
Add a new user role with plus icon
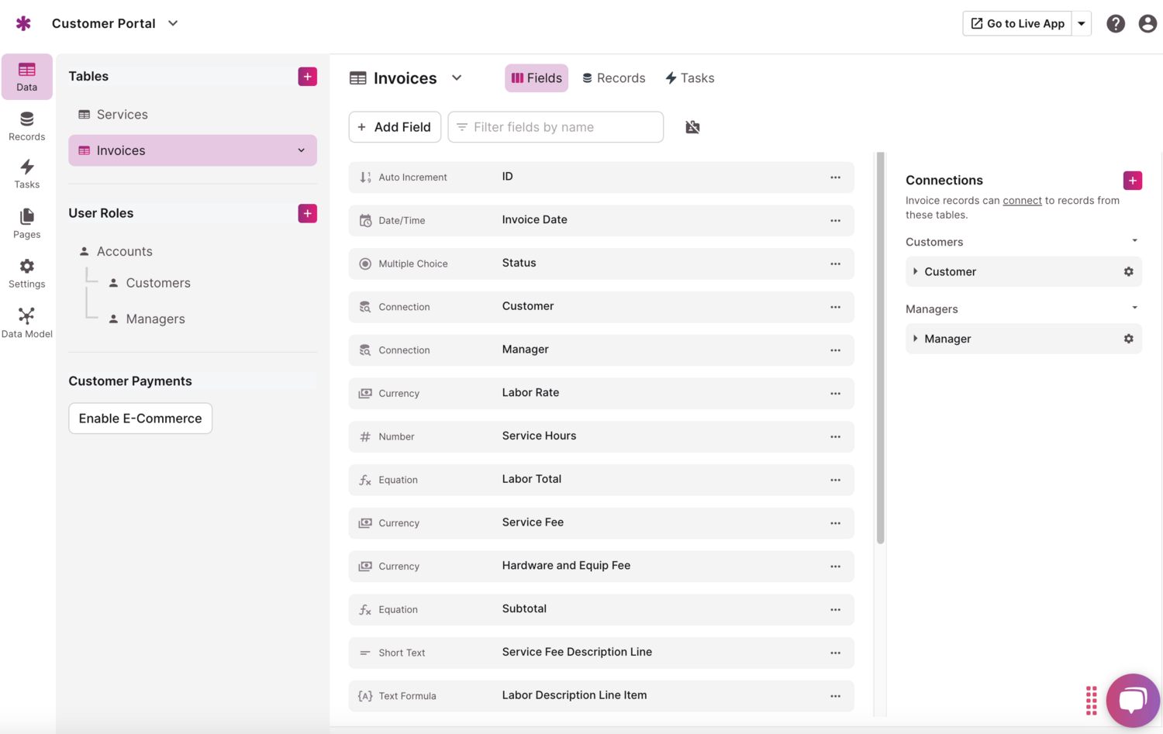coord(307,213)
